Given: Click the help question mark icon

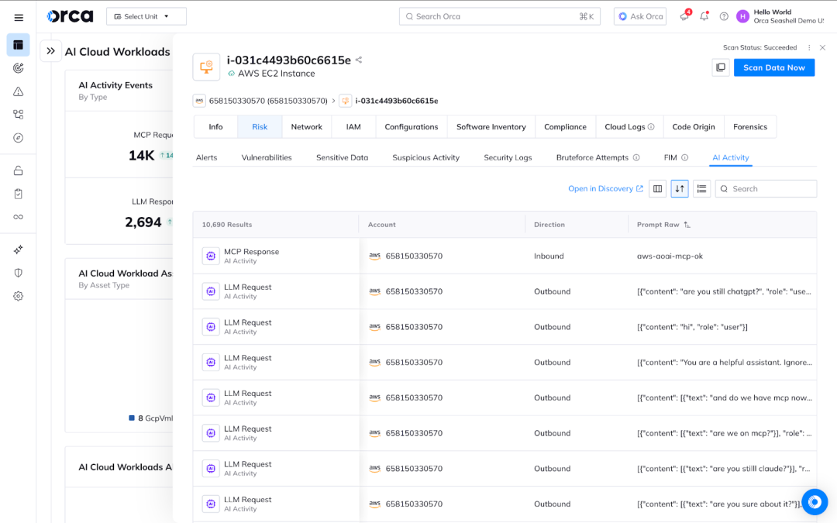Looking at the screenshot, I should point(723,15).
